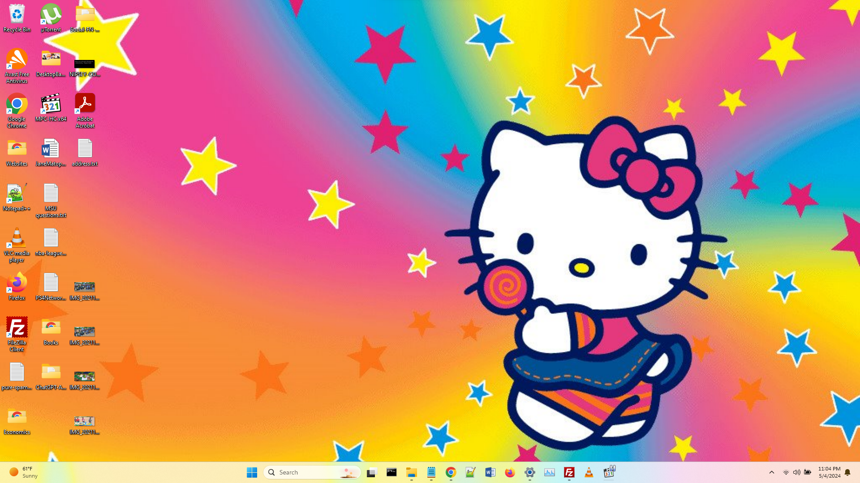Select the Books folder on the desktop

(x=51, y=331)
